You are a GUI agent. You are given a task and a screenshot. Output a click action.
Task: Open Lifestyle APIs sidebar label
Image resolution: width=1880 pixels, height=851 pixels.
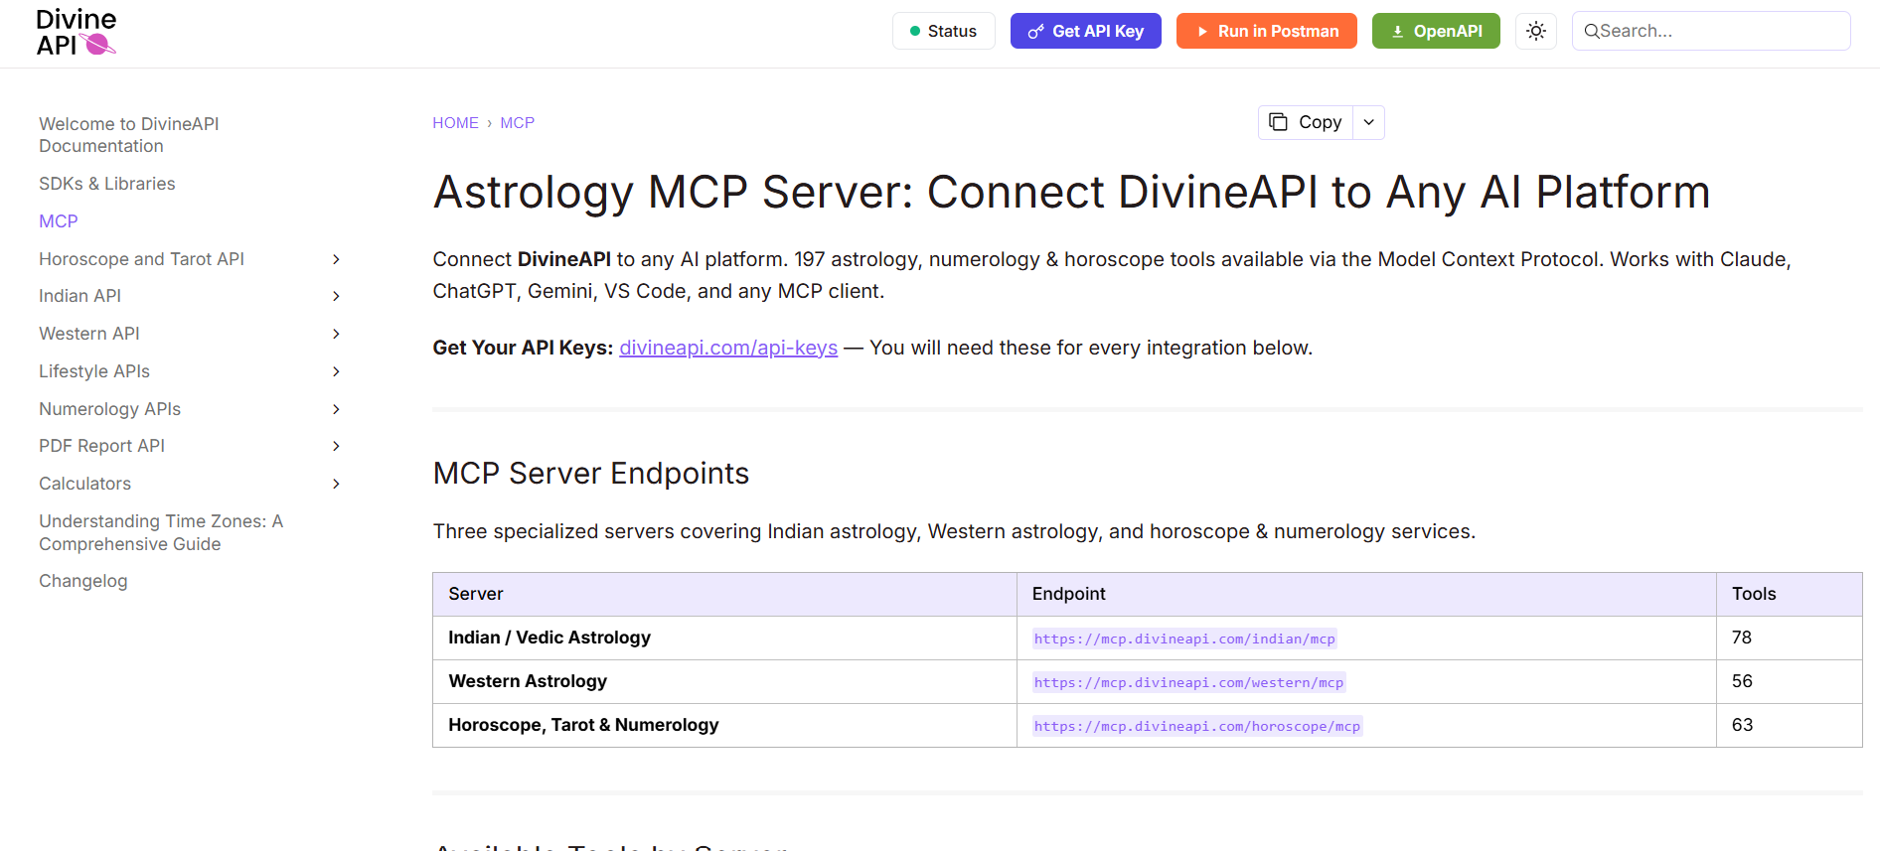click(93, 371)
